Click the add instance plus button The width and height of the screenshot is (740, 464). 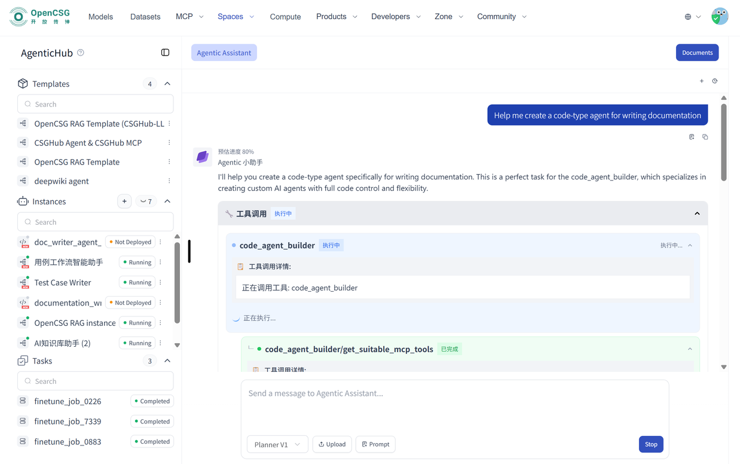pos(124,202)
